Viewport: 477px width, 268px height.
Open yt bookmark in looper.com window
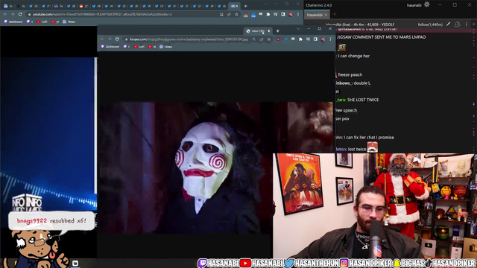pos(152,47)
